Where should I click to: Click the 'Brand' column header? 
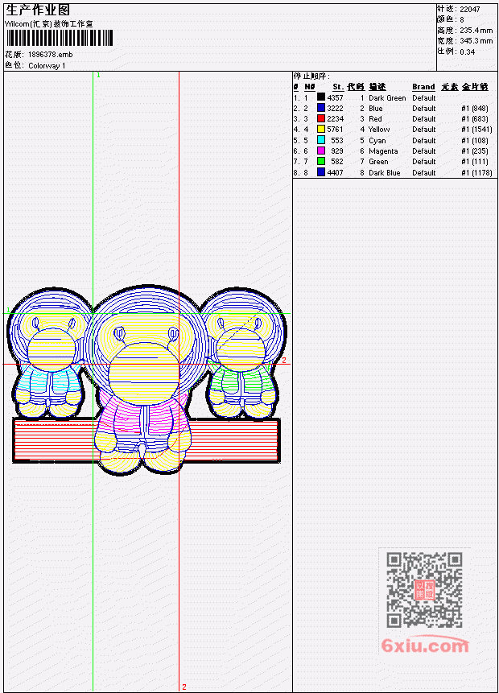click(x=423, y=87)
